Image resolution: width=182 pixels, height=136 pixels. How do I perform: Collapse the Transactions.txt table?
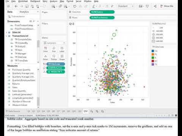pyautogui.click(x=6, y=36)
